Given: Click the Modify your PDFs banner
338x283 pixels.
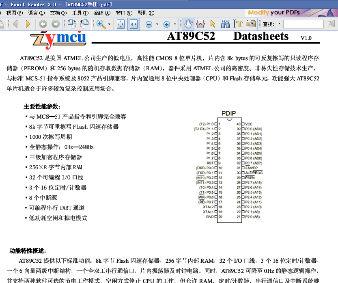Looking at the screenshot, I should (291, 13).
